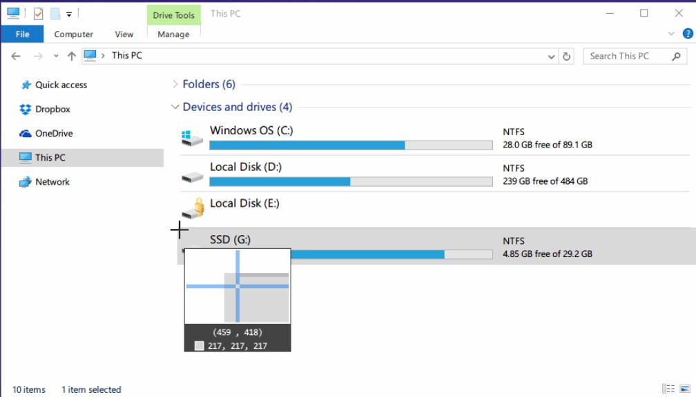
Task: Open the address bar history dropdown
Action: click(551, 57)
